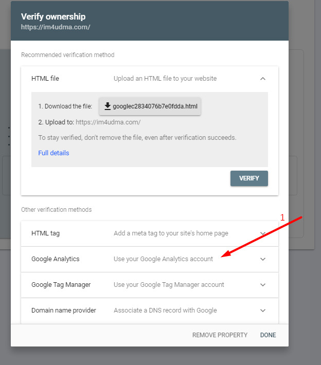The height and width of the screenshot is (365, 321).
Task: Open the Full details link
Action: pyautogui.click(x=53, y=153)
